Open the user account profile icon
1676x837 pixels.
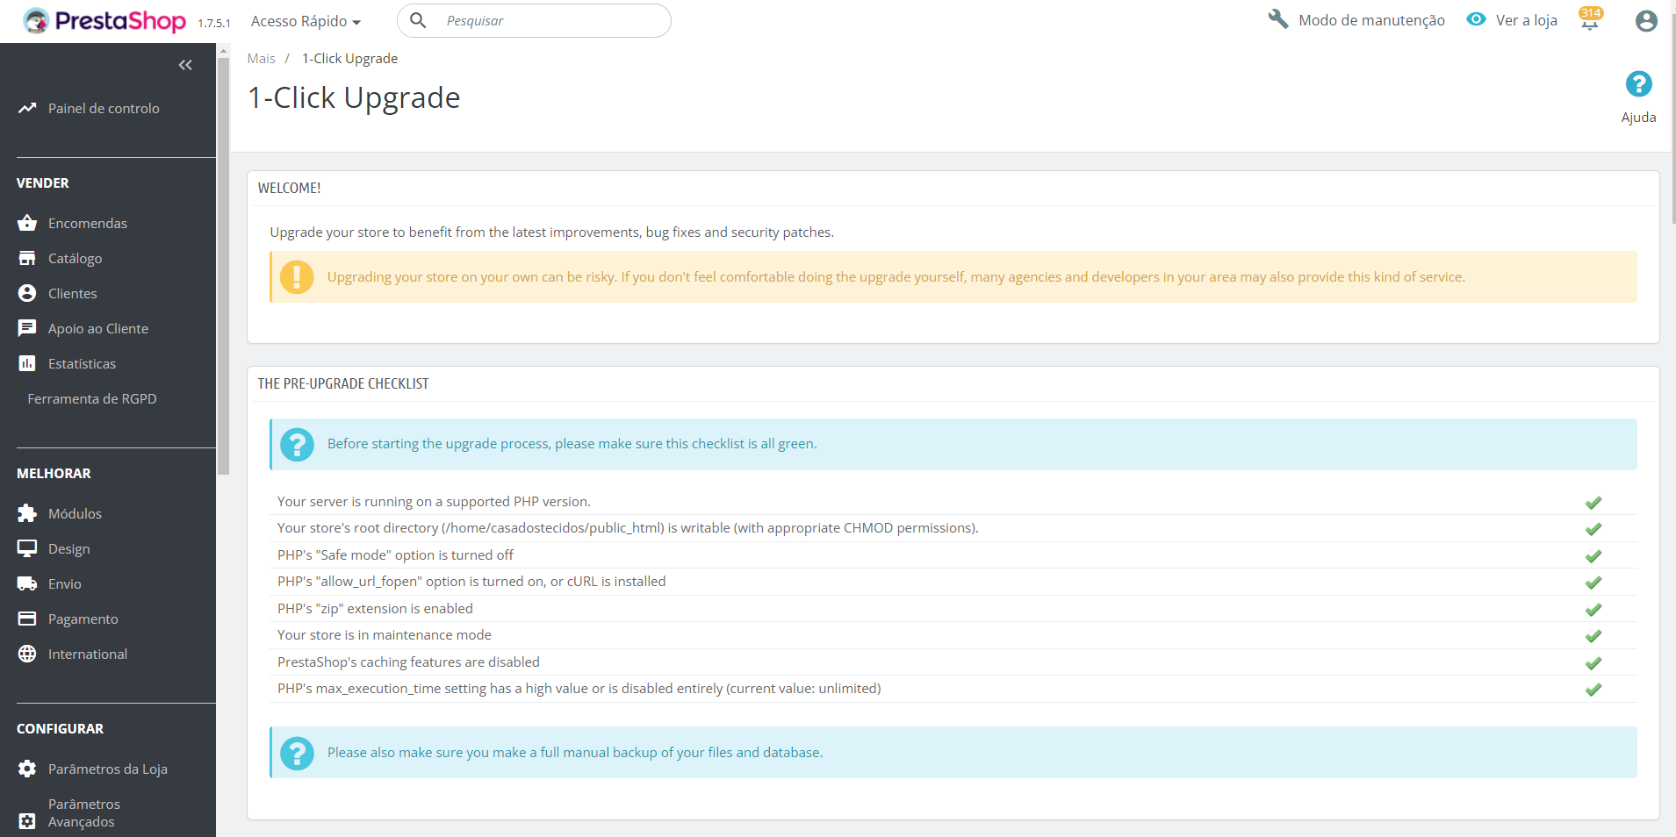(1645, 20)
